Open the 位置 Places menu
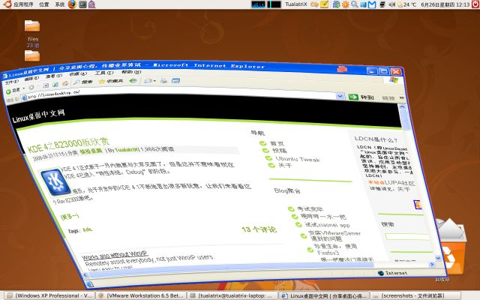The height and width of the screenshot is (300, 480). [44, 4]
